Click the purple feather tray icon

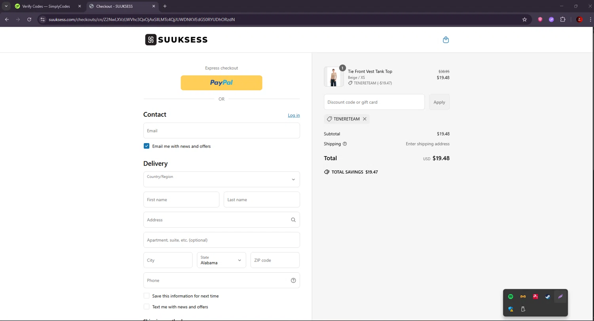560,296
